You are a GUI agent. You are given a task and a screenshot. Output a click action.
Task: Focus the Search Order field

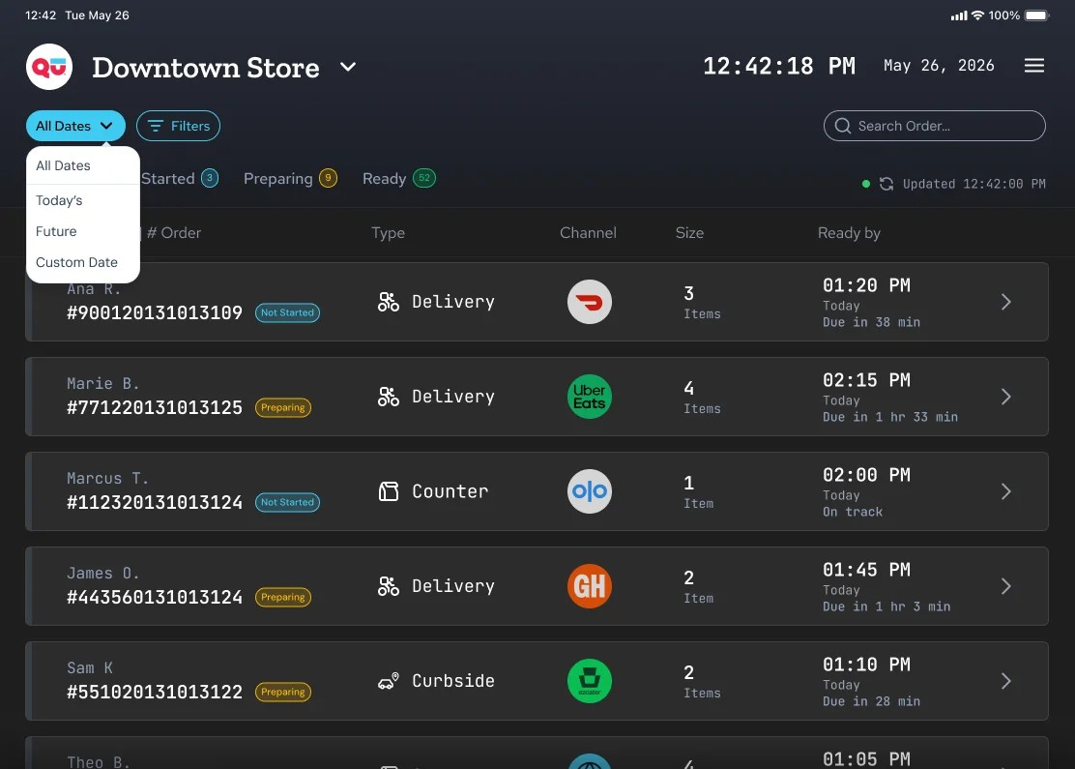(x=935, y=126)
